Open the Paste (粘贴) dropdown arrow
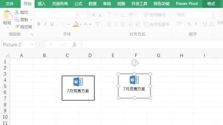 [8, 28]
